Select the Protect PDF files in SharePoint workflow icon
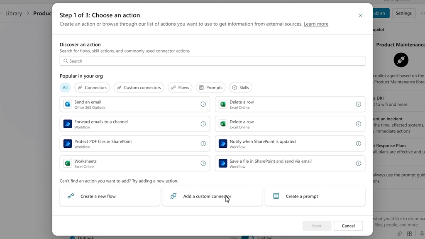The image size is (425, 239). click(x=68, y=144)
